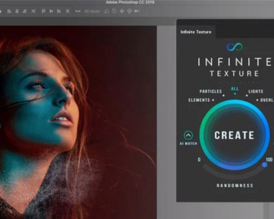Select the 3D Roll mode icon
Viewport: 274px width, 219px height.
click(114, 11)
